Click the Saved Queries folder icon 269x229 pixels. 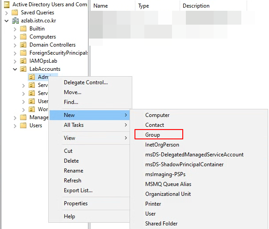click(x=15, y=13)
